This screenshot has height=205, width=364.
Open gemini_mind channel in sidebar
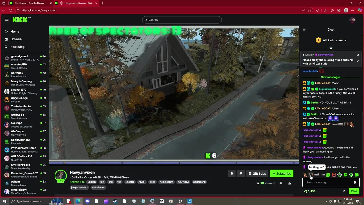pyautogui.click(x=25, y=58)
